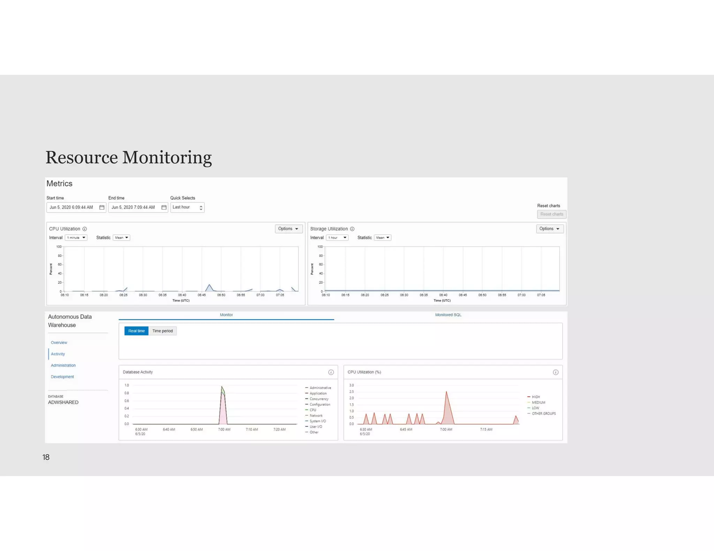The width and height of the screenshot is (714, 551).
Task: Switch to the Monitor tab
Action: click(x=226, y=315)
